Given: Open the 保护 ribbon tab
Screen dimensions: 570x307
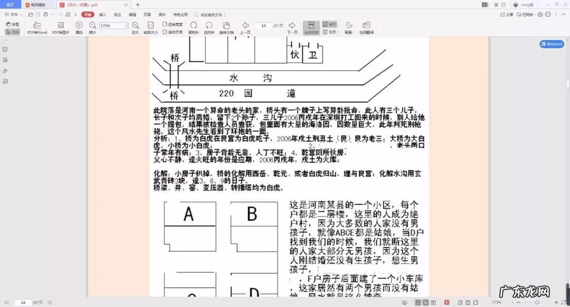Looking at the screenshot, I should pos(162,15).
